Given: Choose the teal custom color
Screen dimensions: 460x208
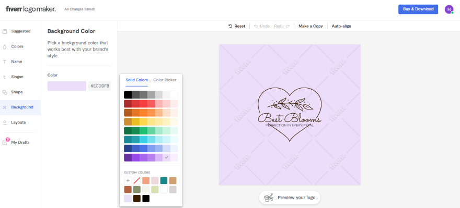Looking at the screenshot, I should (164, 180).
